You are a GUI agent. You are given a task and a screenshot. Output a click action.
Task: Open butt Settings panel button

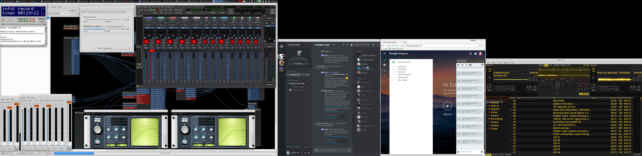pos(42,19)
